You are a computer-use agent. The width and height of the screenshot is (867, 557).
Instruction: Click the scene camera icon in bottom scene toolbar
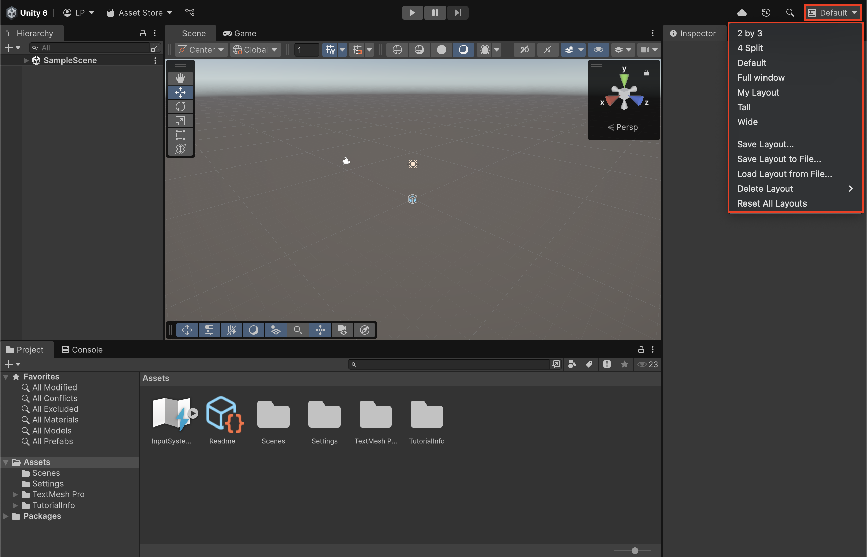coord(342,330)
